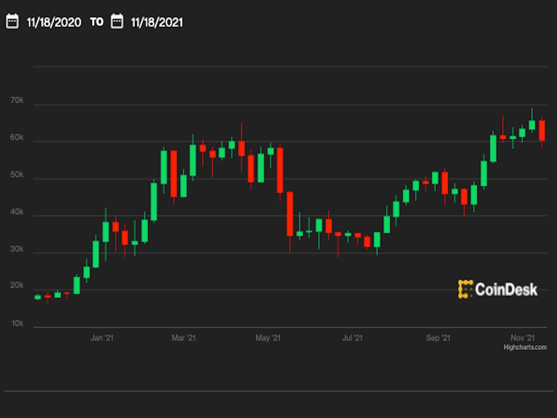The height and width of the screenshot is (418, 557).
Task: Open the 11/18/2020 start date field
Action: [x=53, y=22]
